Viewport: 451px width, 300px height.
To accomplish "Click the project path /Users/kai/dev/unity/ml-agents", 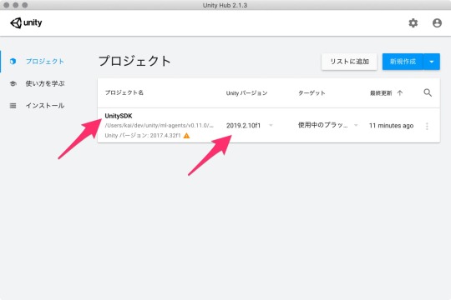I will [159, 126].
